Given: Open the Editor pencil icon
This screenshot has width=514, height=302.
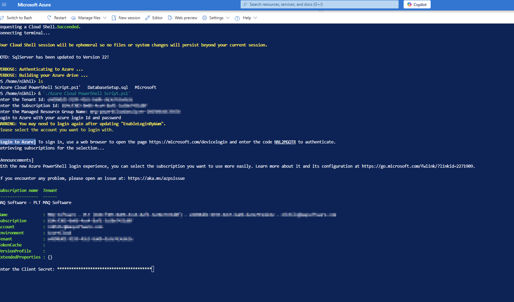Looking at the screenshot, I should 147,18.
